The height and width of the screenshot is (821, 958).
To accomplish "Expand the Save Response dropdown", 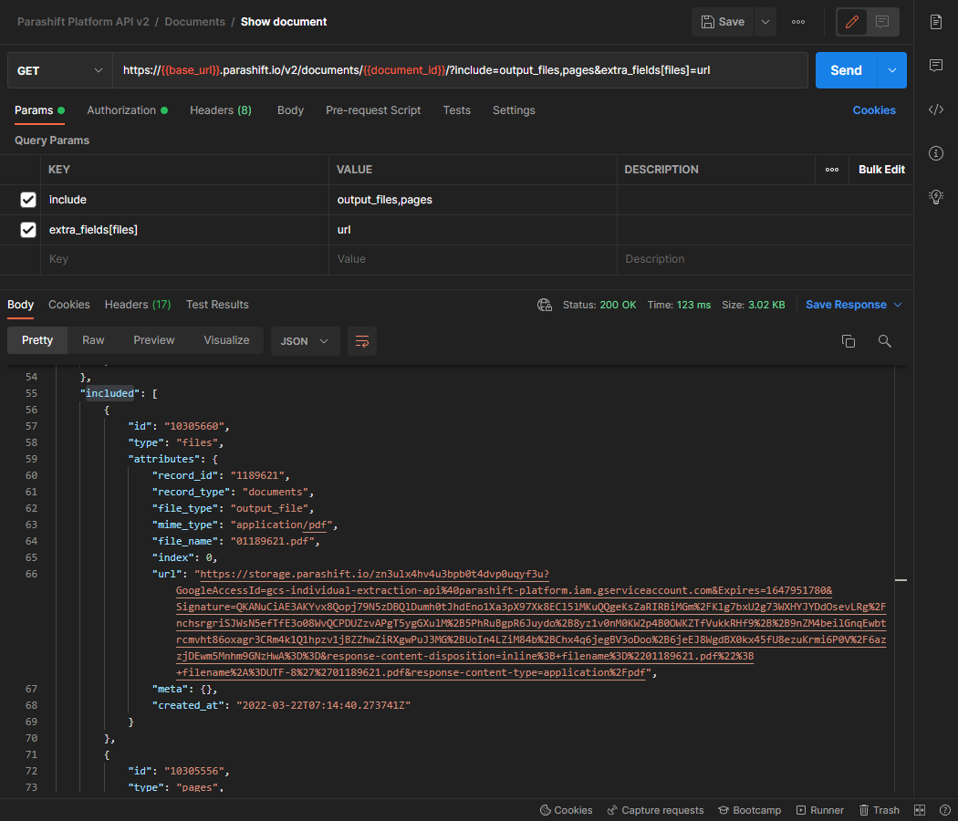I will [x=898, y=305].
